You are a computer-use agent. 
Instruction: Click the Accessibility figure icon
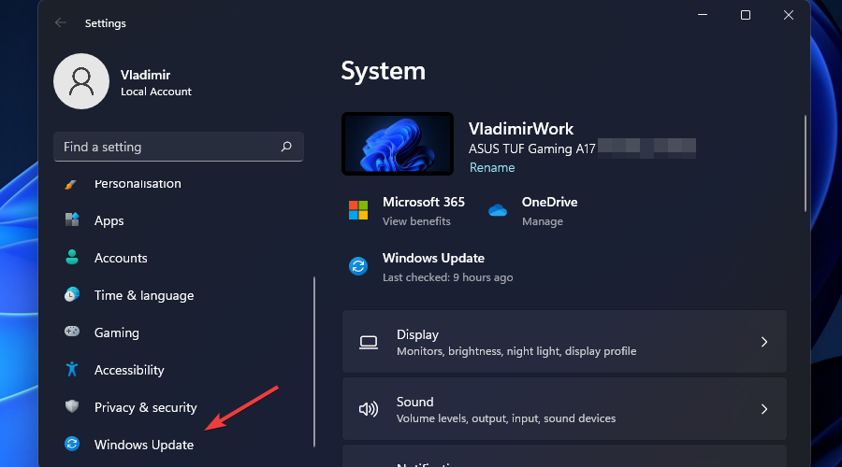(x=72, y=370)
